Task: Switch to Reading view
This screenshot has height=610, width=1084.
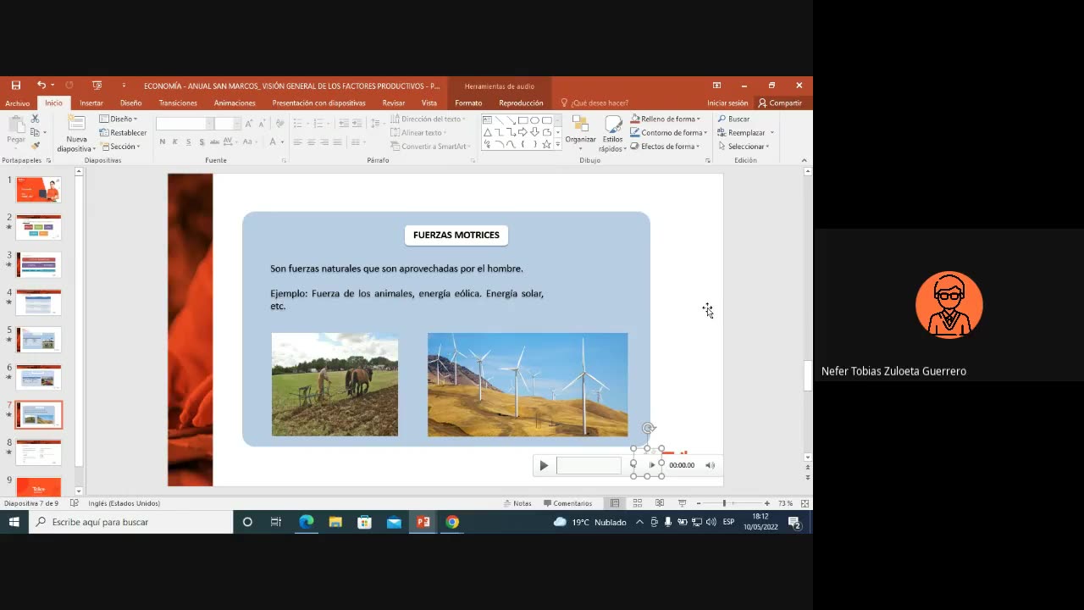Action: 660,503
